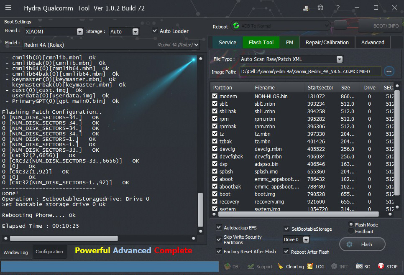Image resolution: width=404 pixels, height=275 pixels.
Task: Uncheck the splash partition checkbox
Action: [x=215, y=171]
